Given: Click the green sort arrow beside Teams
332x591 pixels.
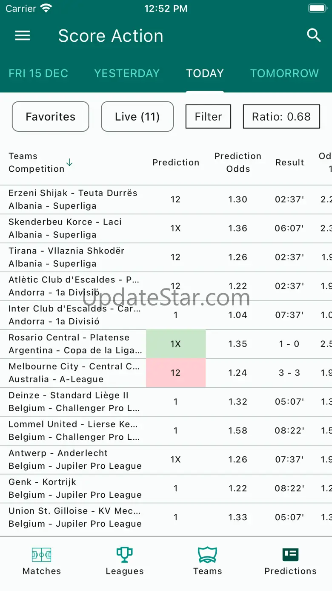Looking at the screenshot, I should pos(69,162).
